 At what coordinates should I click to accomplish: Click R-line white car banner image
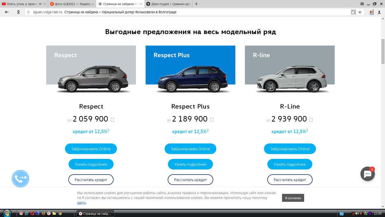(290, 70)
